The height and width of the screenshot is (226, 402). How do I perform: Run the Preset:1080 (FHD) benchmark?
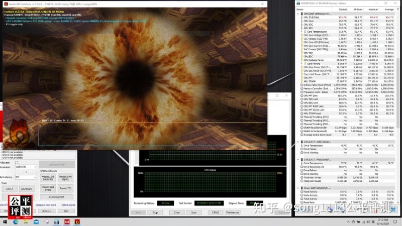(48, 188)
